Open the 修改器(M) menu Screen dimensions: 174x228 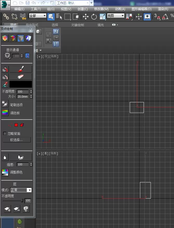pos(101,9)
